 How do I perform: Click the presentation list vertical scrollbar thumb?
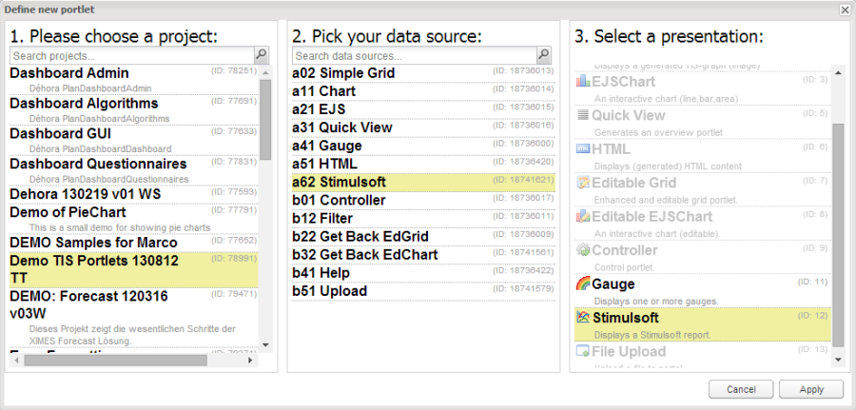[x=838, y=235]
